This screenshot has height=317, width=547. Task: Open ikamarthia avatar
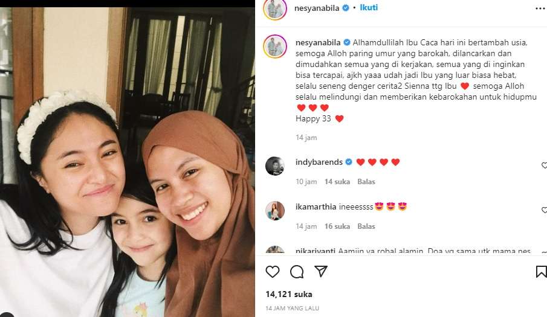click(275, 210)
